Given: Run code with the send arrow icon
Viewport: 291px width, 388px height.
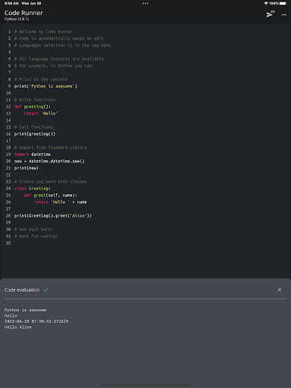Looking at the screenshot, I should 270,14.
